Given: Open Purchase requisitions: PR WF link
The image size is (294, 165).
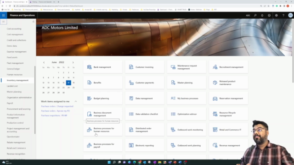Looking at the screenshot, I should click(54, 115).
